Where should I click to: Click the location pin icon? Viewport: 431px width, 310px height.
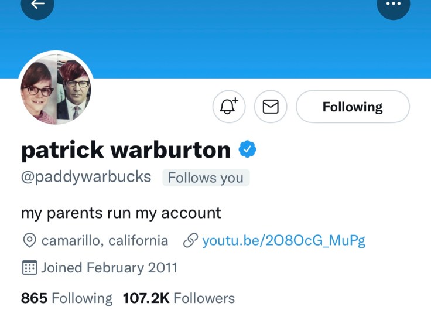point(29,240)
